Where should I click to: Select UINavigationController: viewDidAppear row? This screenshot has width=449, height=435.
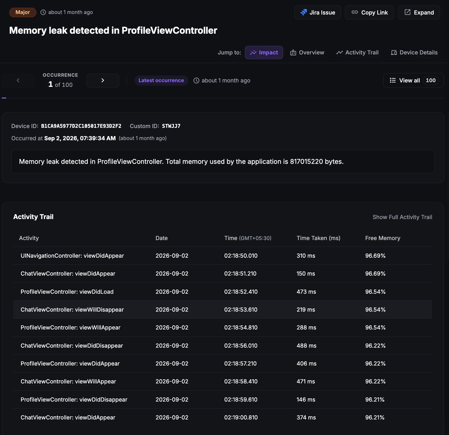[223, 256]
